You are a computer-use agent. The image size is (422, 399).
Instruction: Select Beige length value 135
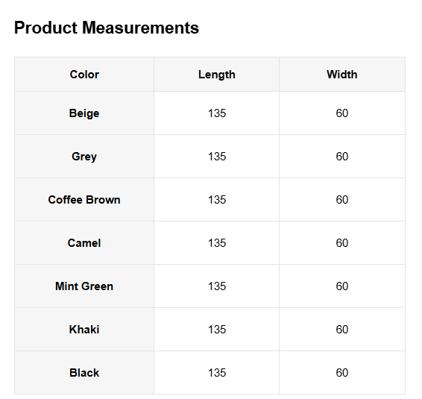(217, 113)
